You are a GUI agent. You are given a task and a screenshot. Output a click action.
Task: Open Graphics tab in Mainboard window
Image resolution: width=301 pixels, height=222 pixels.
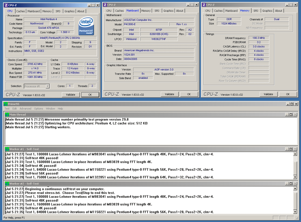click(168, 11)
